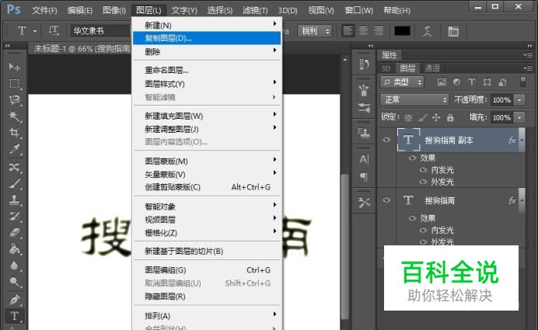Screen dimensions: 538x330
Task: Toggle 效果 visibility on 搜狗指南 副本 layer
Action: tap(412, 158)
